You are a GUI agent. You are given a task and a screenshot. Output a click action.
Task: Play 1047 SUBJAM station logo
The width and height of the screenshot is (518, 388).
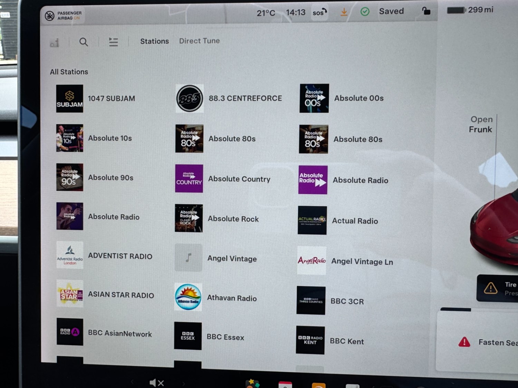[70, 99]
